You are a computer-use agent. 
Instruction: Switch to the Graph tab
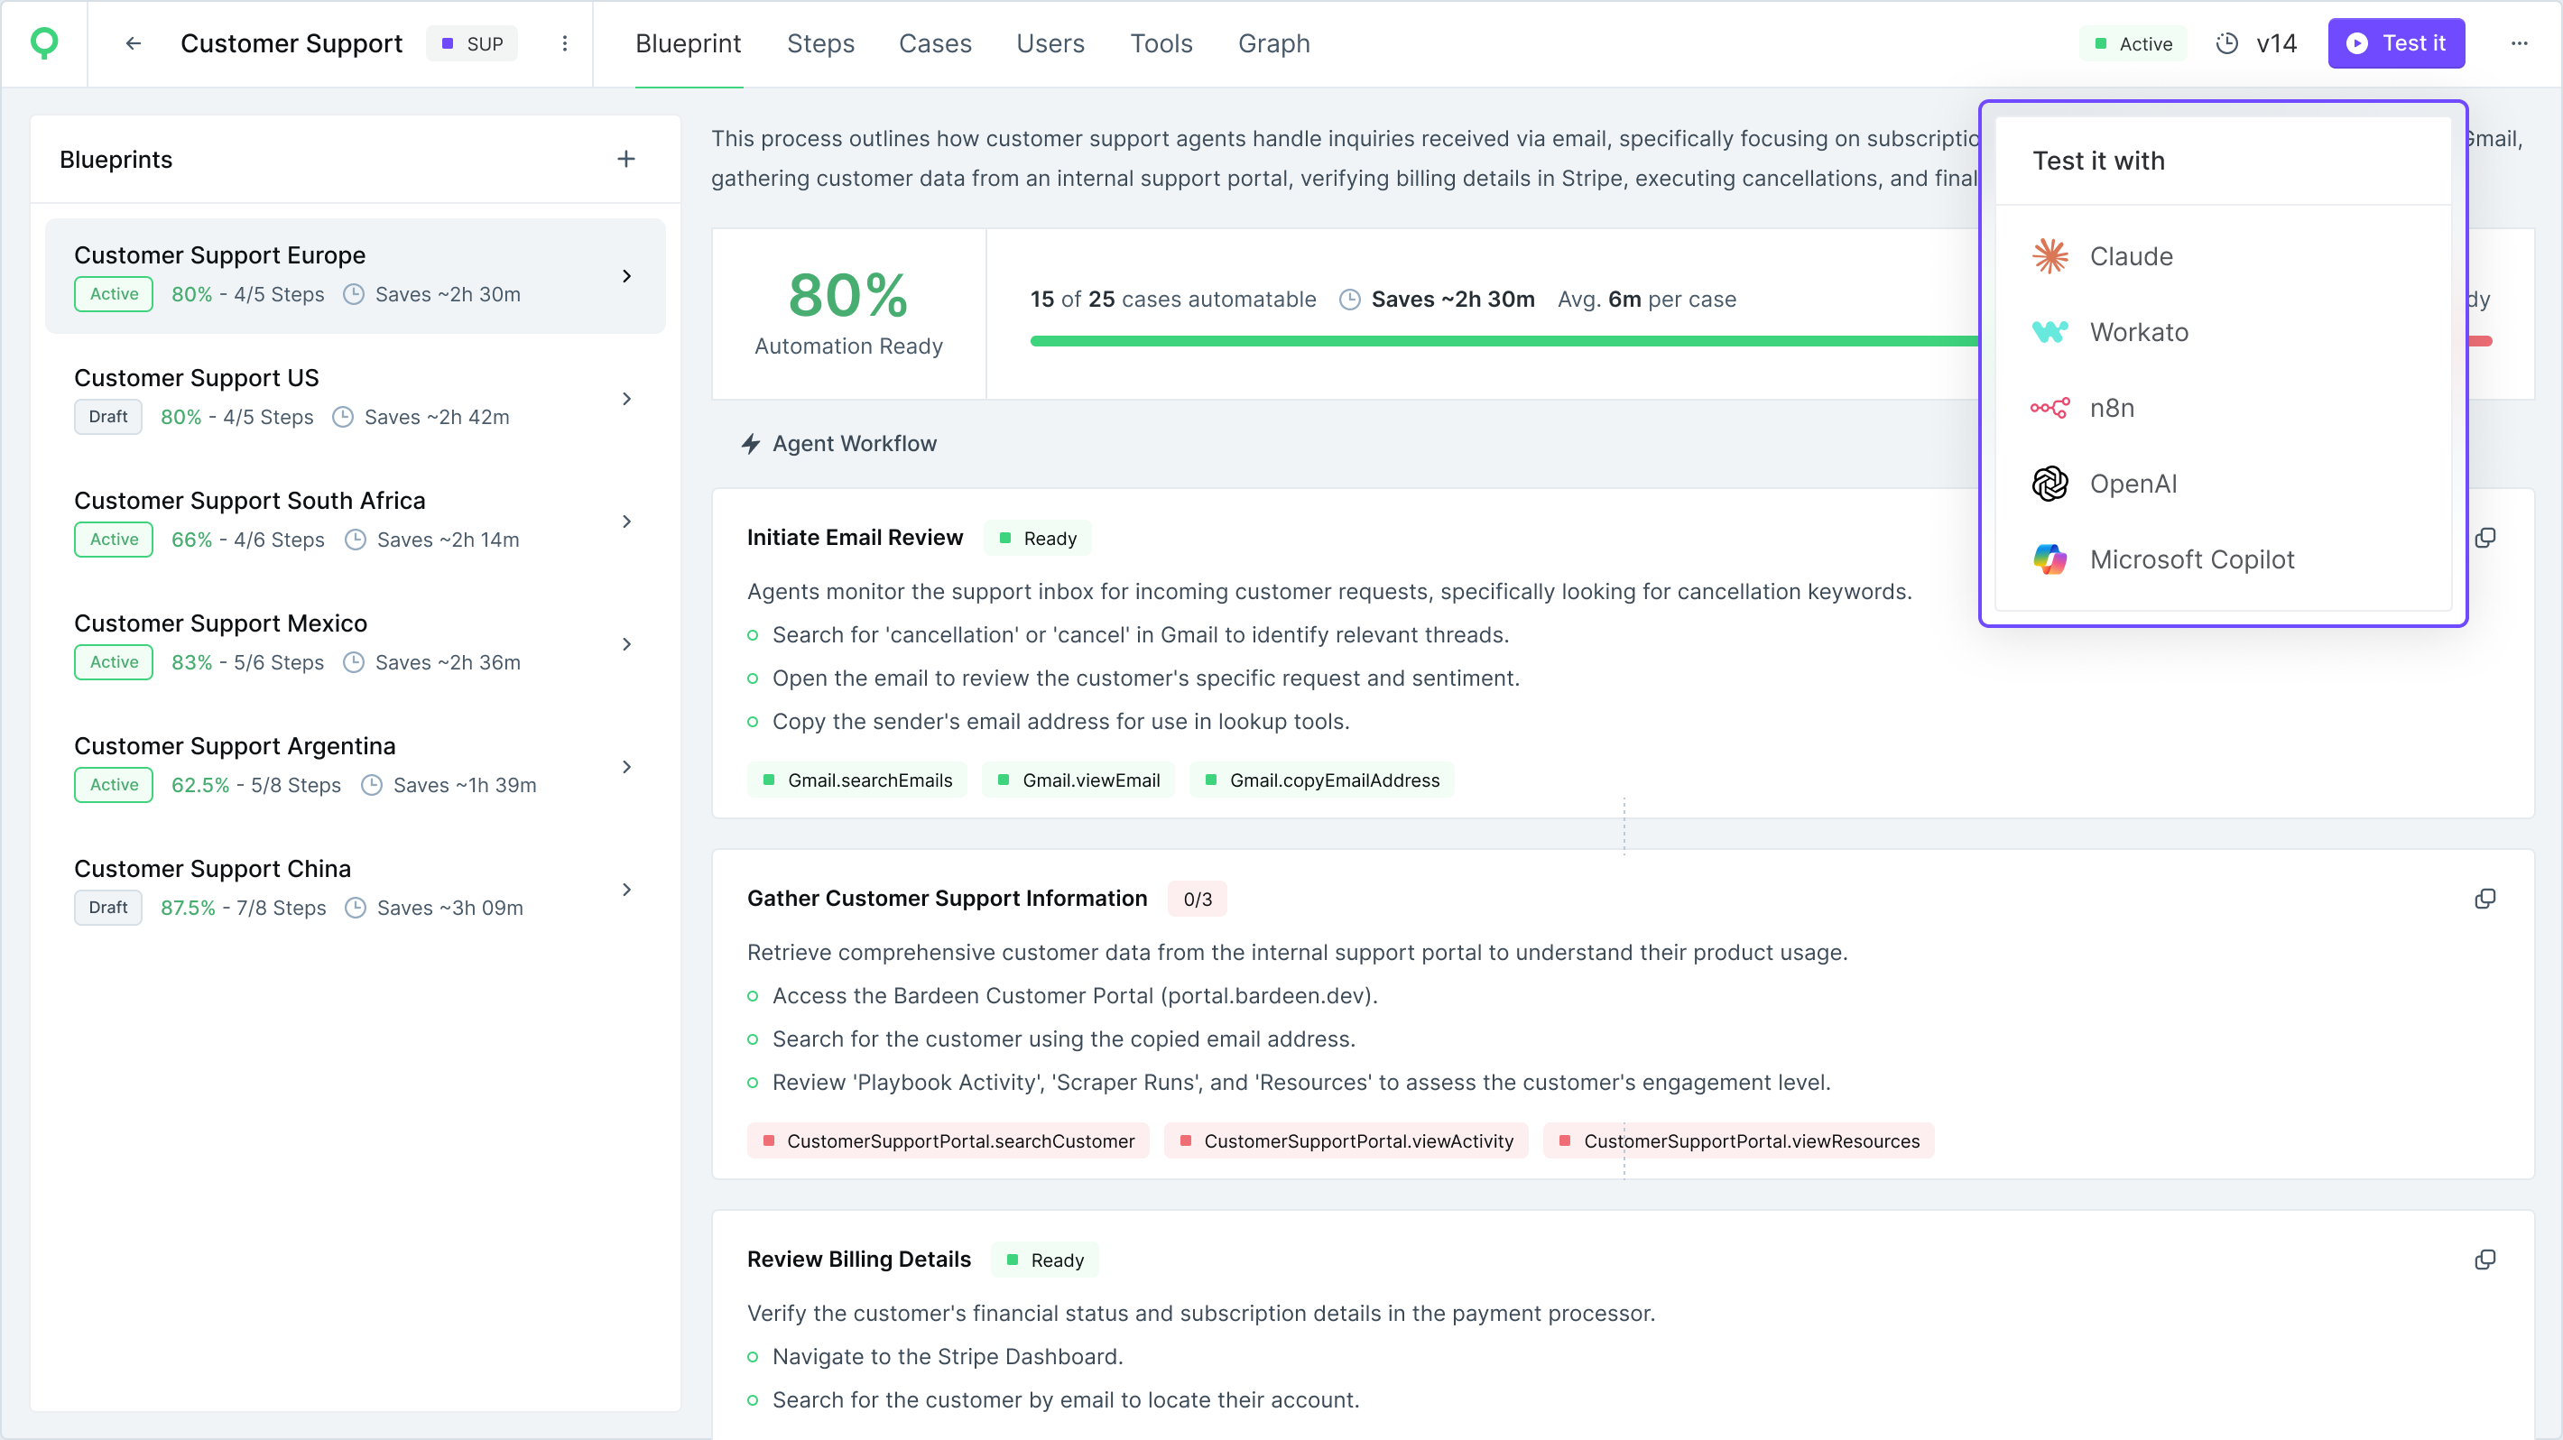[1272, 43]
